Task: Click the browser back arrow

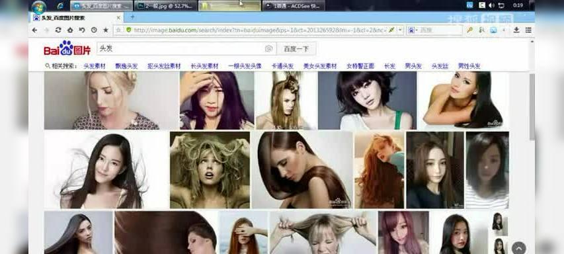Action: click(34, 30)
